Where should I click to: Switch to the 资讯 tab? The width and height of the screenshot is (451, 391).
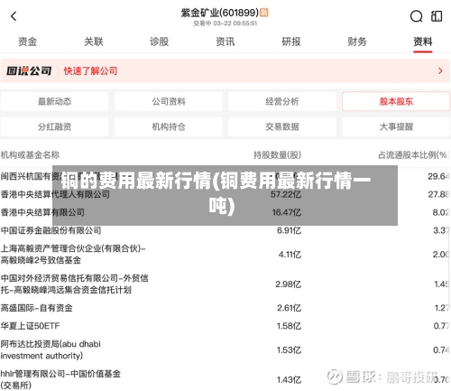[x=225, y=42]
